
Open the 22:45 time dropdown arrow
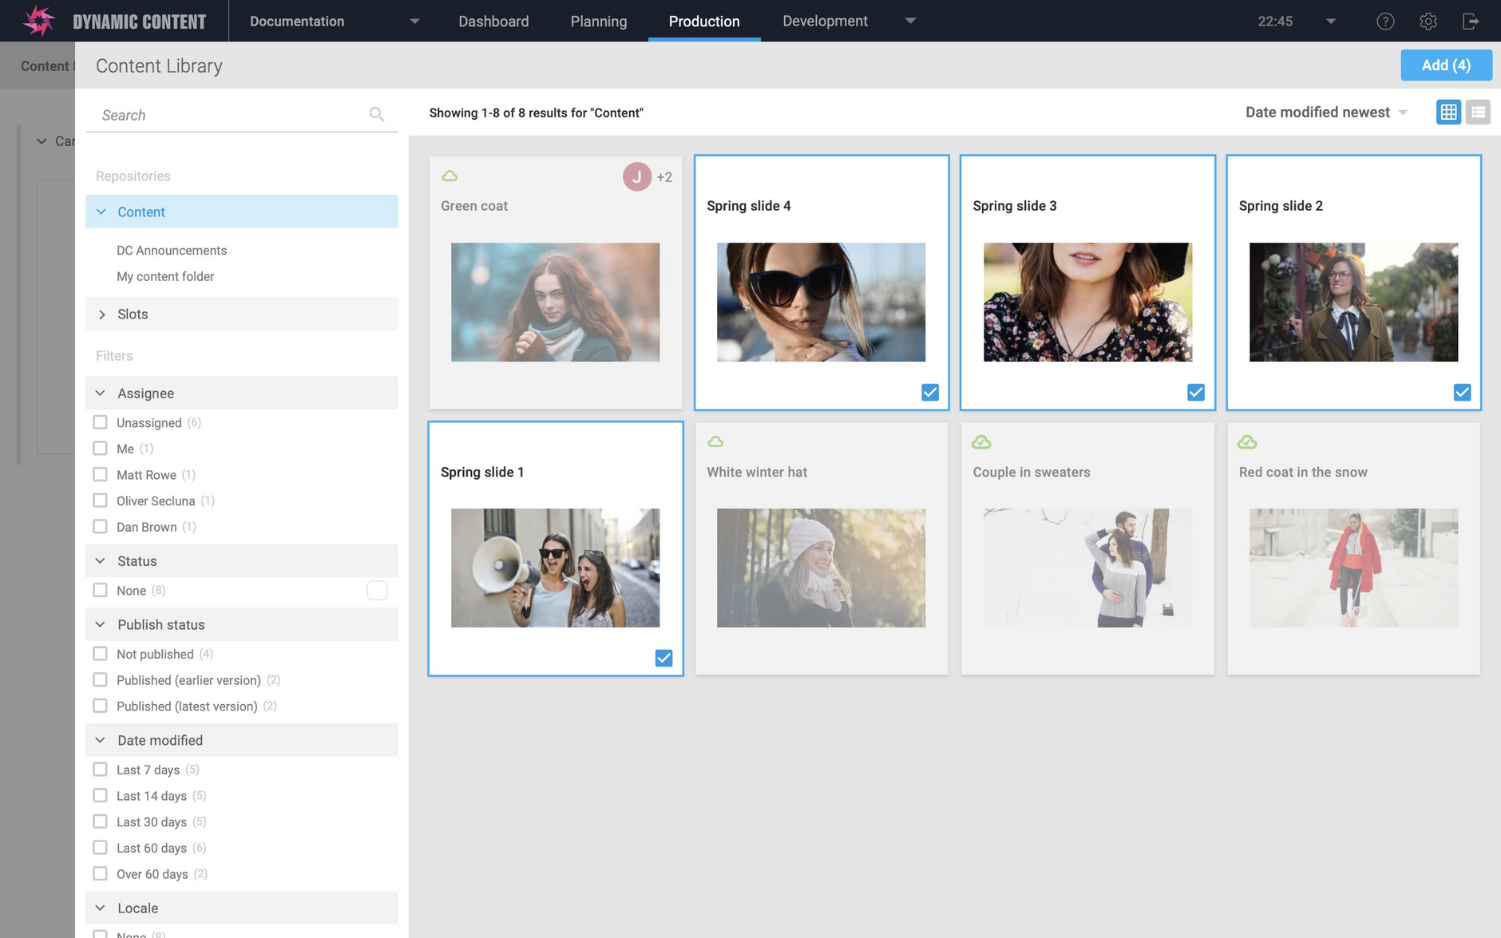1331,22
